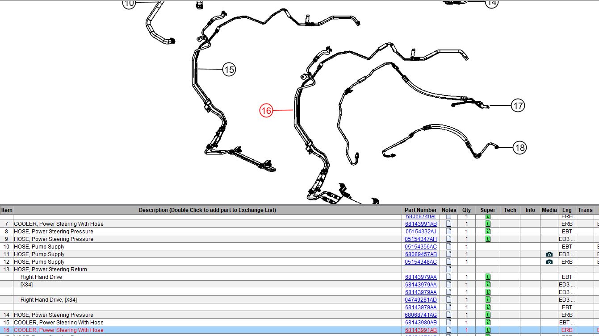Open notes icon in highlighted item 16 row
The image size is (599, 336).
[449, 330]
